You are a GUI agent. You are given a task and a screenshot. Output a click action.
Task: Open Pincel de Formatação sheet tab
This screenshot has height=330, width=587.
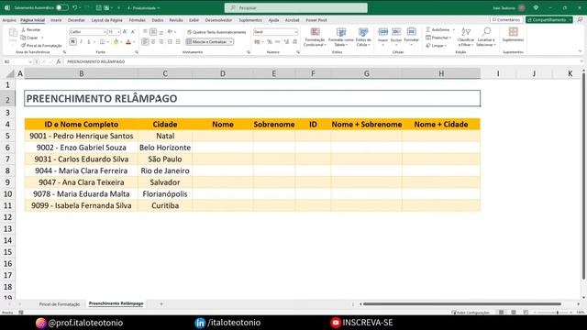click(60, 304)
